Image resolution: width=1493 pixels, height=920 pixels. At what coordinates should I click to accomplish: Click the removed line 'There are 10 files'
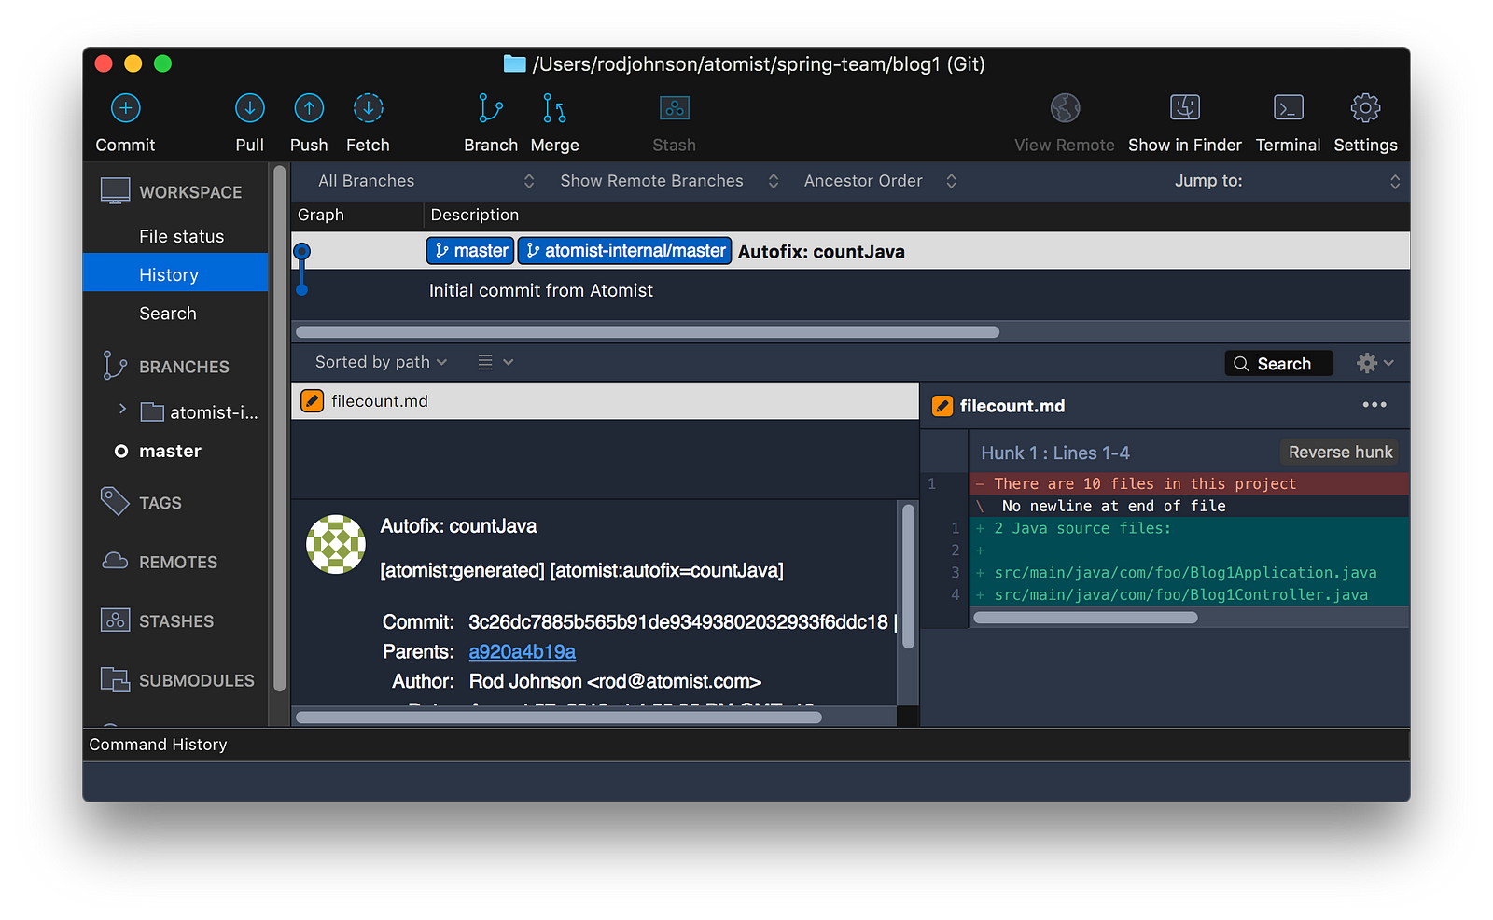(x=1189, y=483)
